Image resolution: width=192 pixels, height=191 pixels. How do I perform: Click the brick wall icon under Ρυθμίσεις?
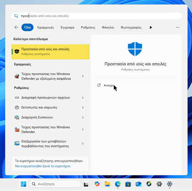tap(17, 130)
